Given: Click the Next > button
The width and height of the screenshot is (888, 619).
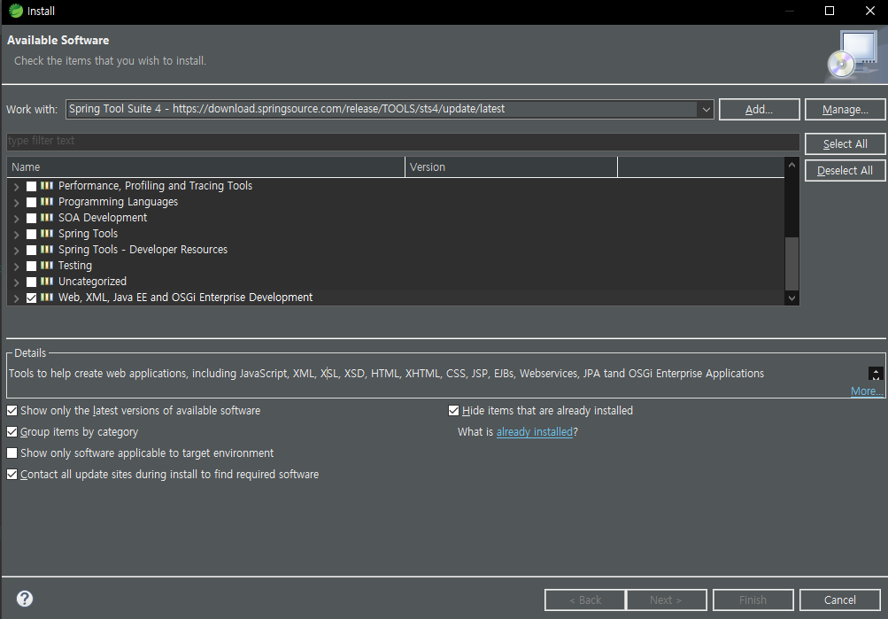Looking at the screenshot, I should coord(666,600).
